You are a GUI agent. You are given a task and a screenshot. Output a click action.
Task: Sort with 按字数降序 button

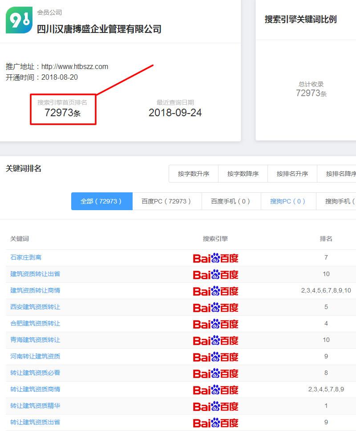pyautogui.click(x=243, y=174)
